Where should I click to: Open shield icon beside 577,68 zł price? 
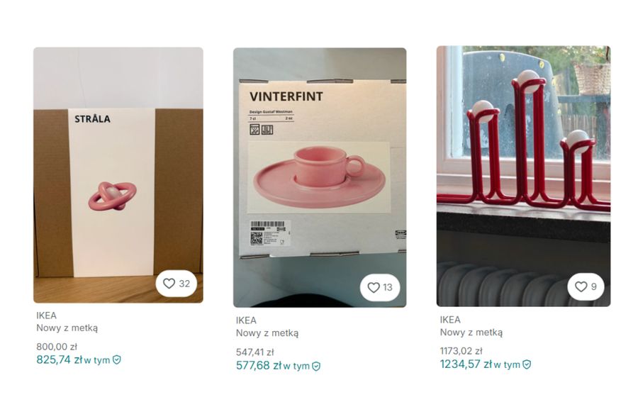click(316, 366)
